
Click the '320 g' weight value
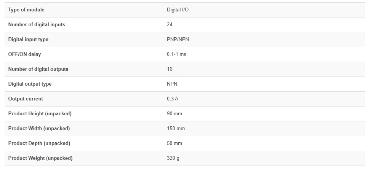pos(173,158)
